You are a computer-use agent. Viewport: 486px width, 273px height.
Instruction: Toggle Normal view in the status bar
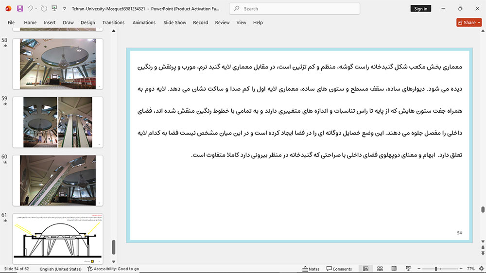click(366, 269)
